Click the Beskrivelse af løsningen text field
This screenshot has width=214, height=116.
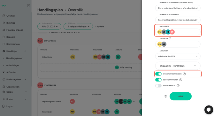tap(178, 20)
